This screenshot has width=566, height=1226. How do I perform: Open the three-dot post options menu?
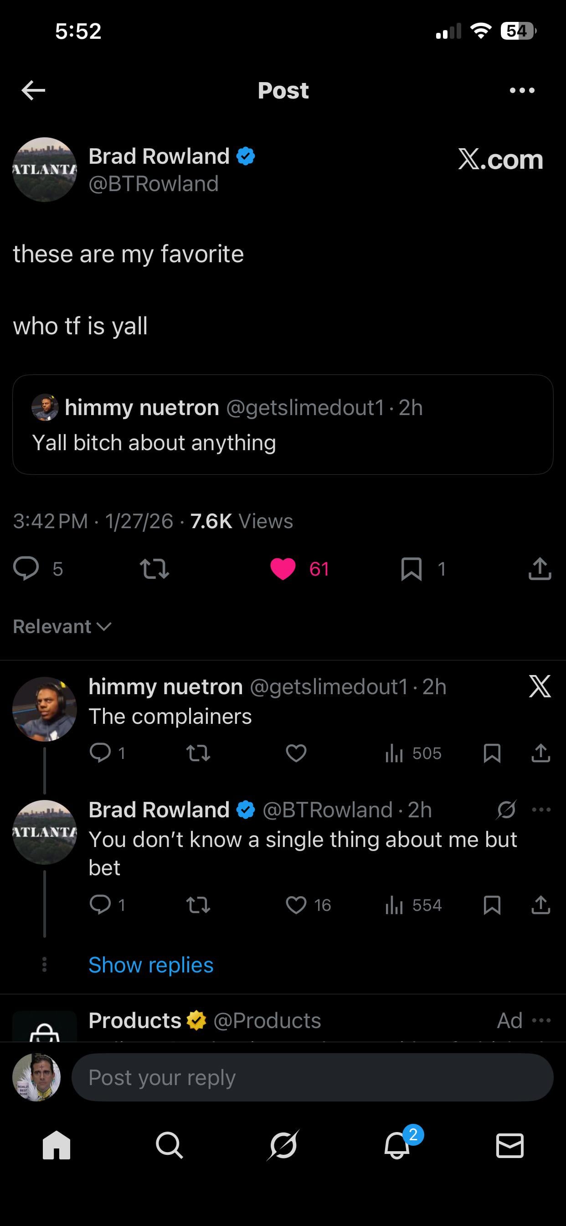pos(522,90)
